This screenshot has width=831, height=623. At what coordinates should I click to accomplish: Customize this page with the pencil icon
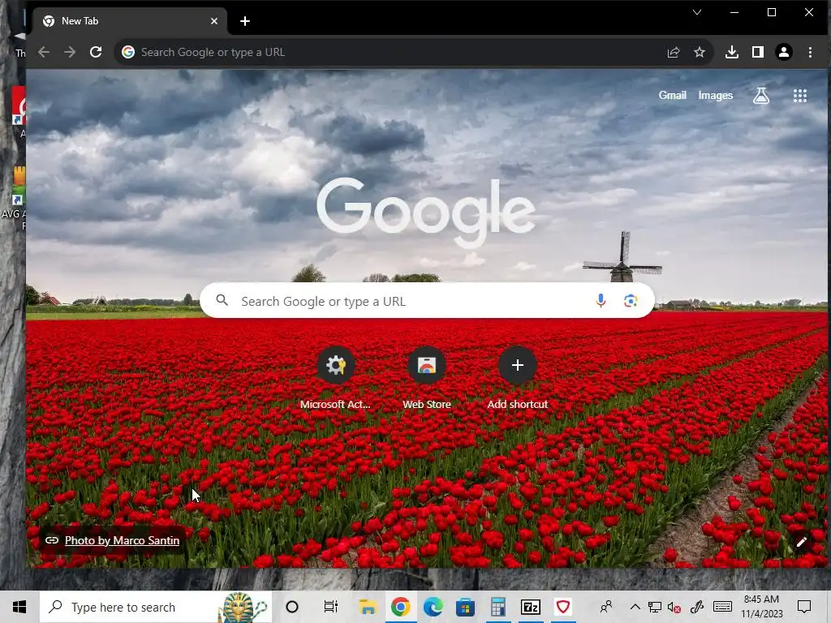point(801,542)
